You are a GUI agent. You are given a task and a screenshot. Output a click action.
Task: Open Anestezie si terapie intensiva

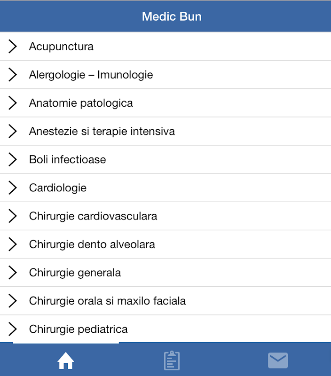click(102, 131)
